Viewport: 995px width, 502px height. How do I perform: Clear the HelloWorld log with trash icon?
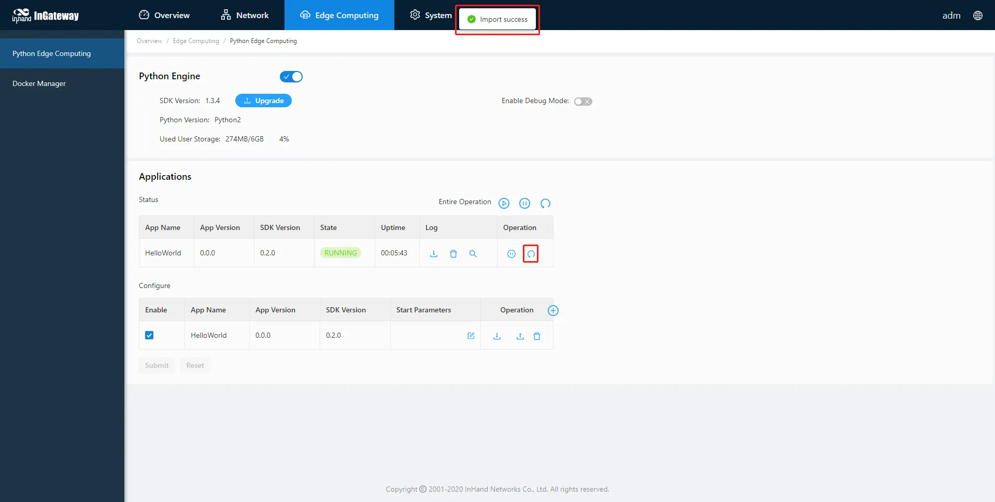[x=453, y=254]
